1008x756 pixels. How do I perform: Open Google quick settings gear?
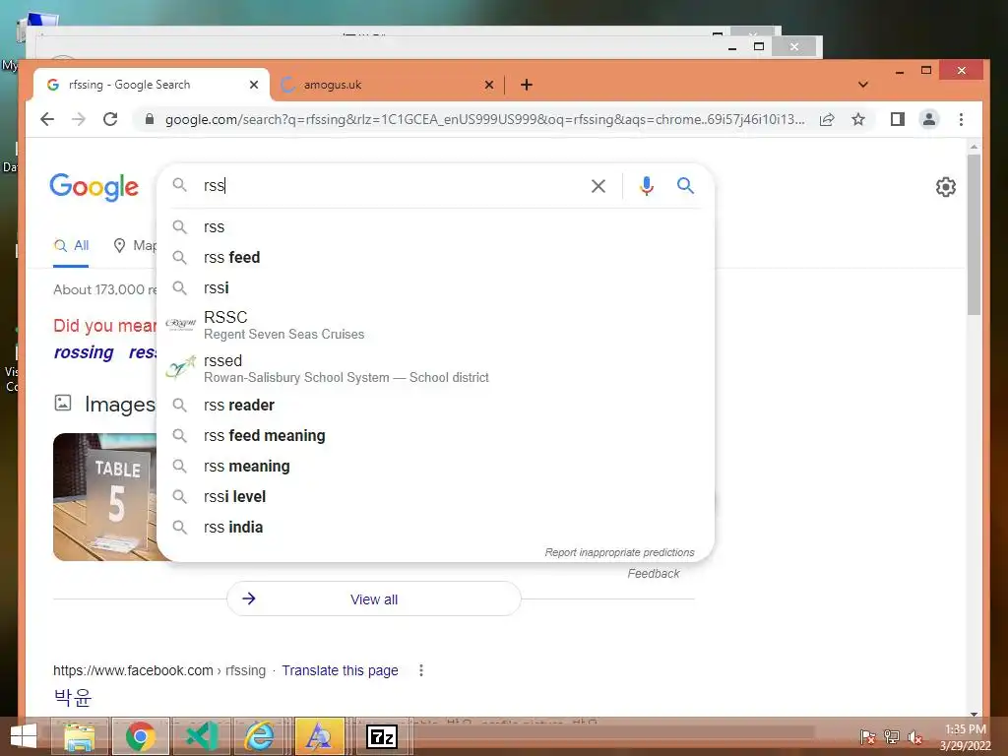(x=946, y=187)
